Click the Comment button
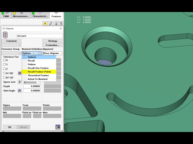 pos(11,41)
